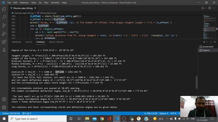Open run options dropdown next to play
The height and width of the screenshot is (122, 218).
tap(206, 8)
